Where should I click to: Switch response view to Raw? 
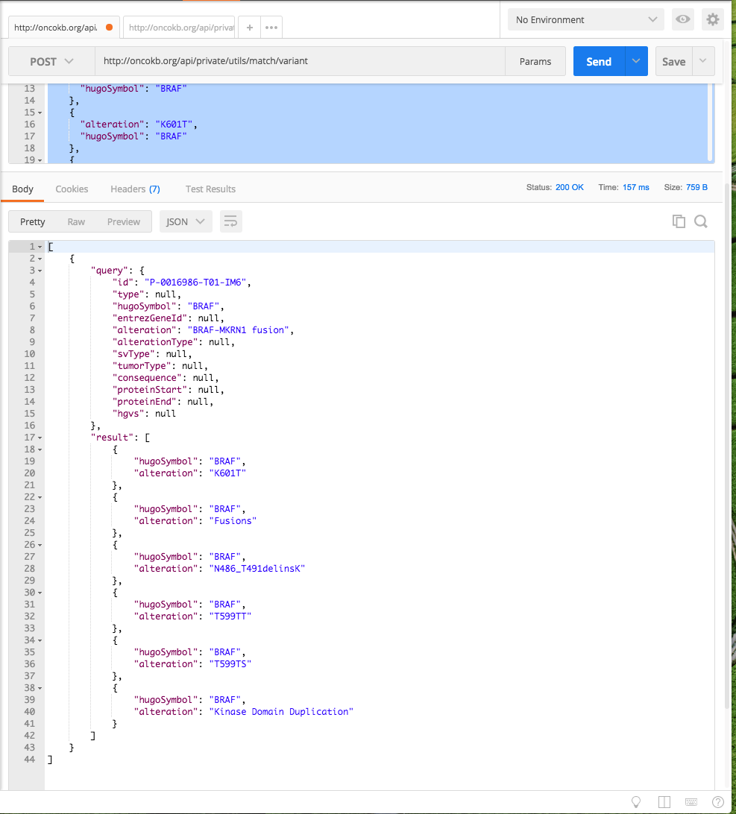(x=75, y=221)
